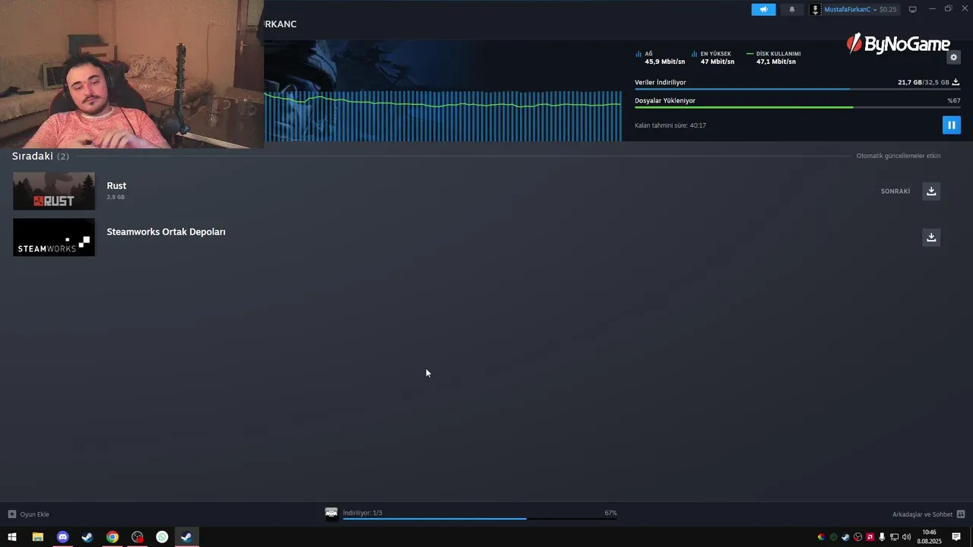Open the notifications bell
The image size is (973, 547).
[791, 9]
